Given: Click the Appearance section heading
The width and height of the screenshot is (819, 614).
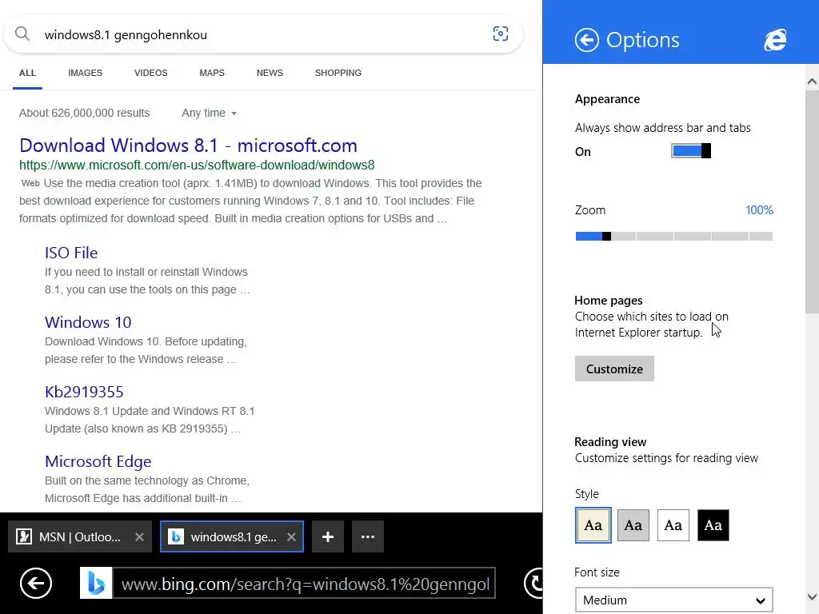Looking at the screenshot, I should pos(607,99).
